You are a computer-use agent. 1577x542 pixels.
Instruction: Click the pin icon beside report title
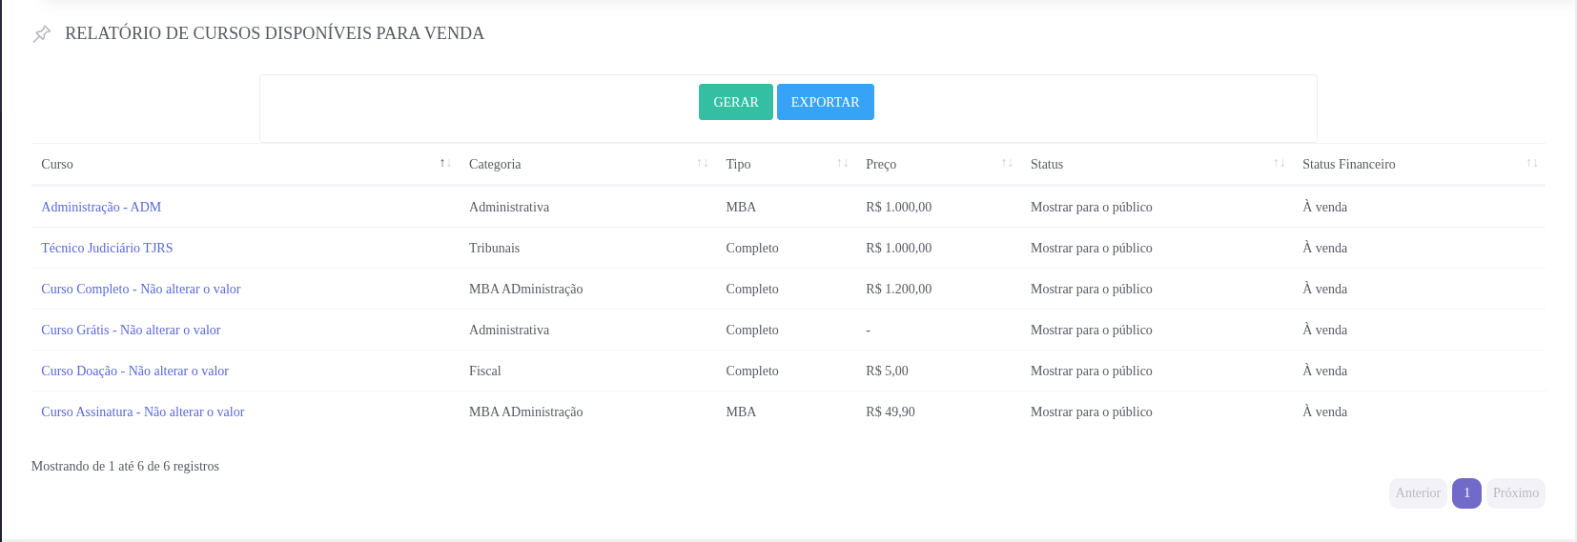point(42,34)
